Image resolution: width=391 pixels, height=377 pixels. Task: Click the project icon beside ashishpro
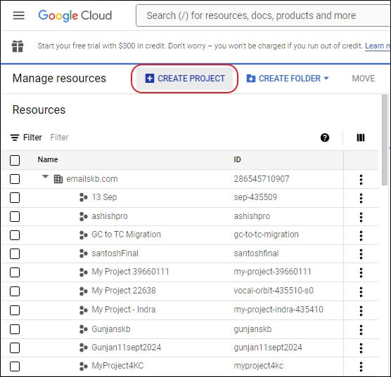pos(83,216)
